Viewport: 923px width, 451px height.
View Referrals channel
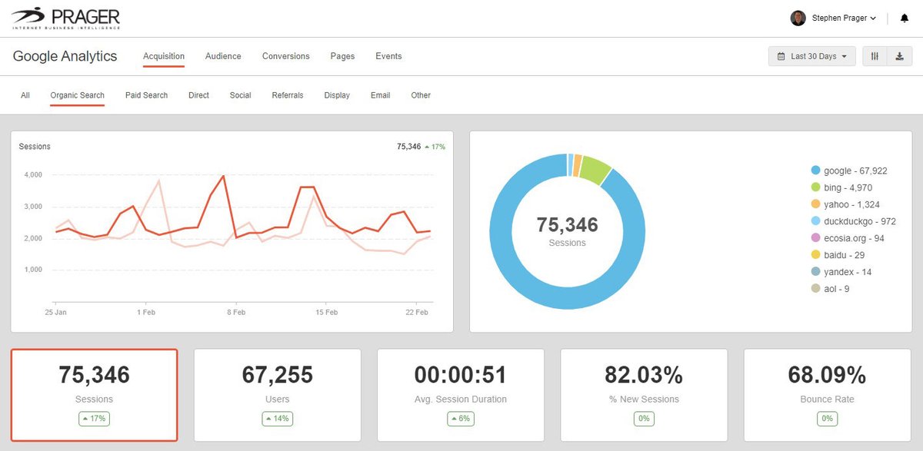(288, 95)
